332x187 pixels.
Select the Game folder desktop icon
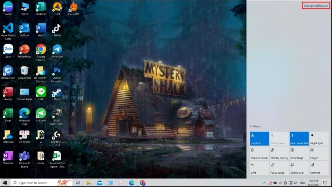(41, 158)
